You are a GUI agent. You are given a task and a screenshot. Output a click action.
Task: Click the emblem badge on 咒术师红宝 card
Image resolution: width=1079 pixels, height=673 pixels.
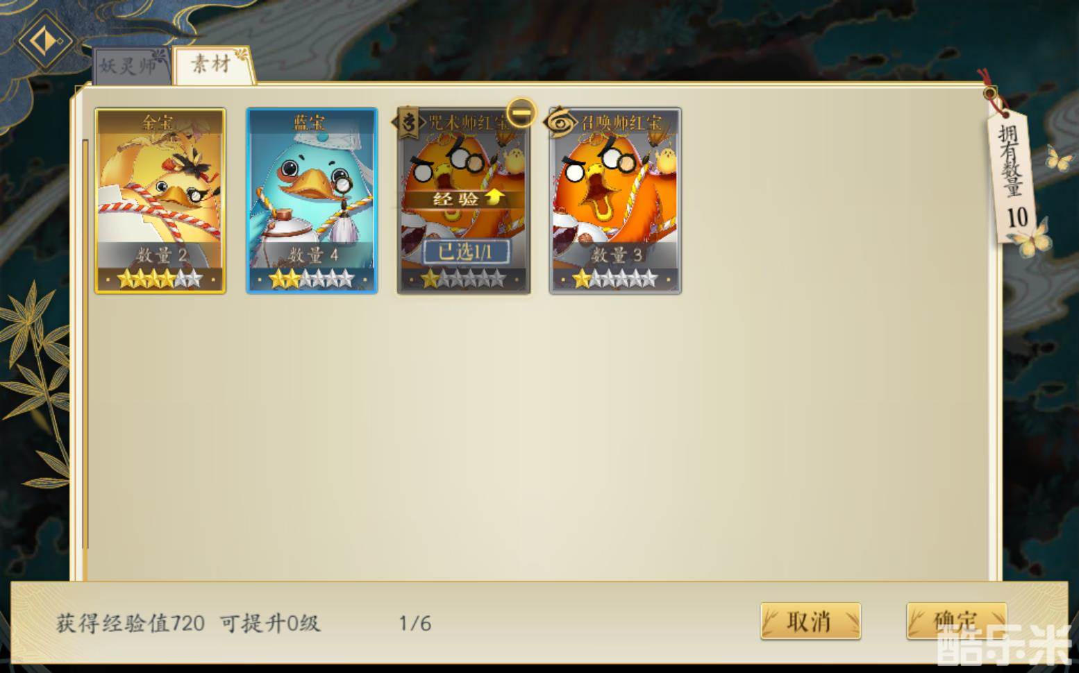coord(408,123)
